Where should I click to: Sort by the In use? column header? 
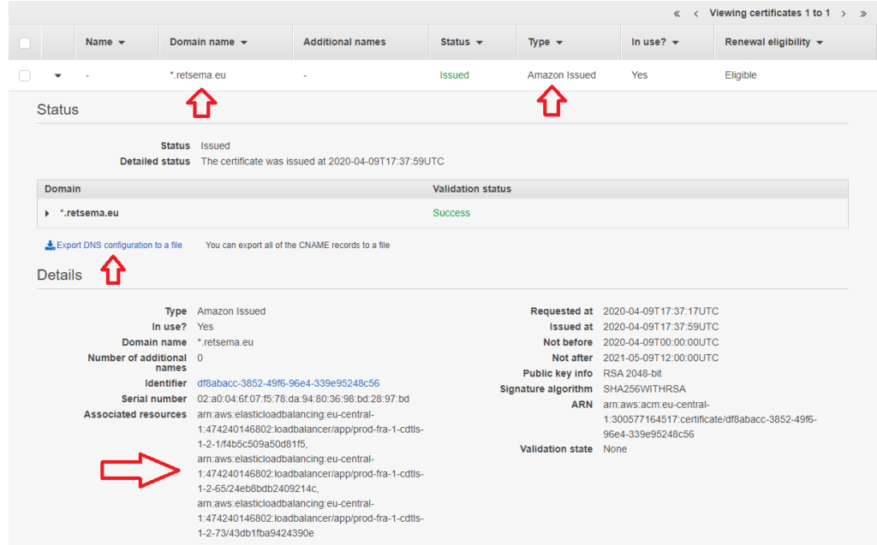[654, 42]
